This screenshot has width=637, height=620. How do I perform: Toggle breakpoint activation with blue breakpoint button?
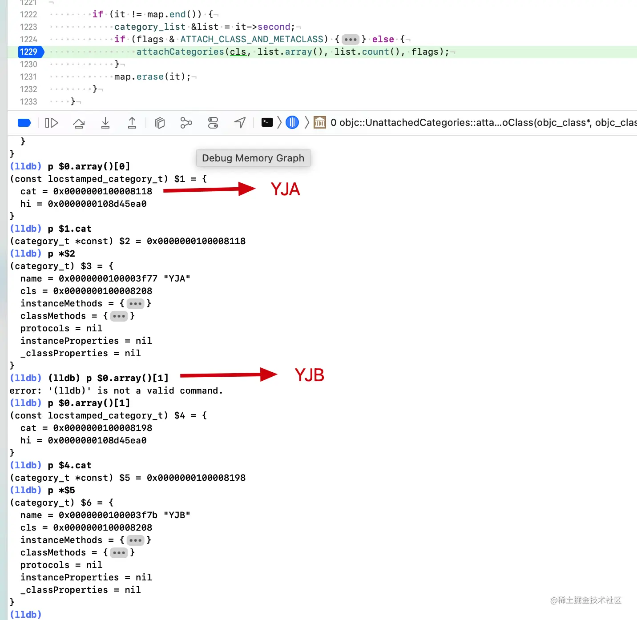tap(24, 123)
